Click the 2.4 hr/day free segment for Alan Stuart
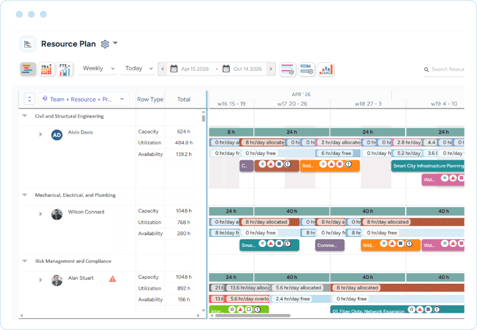Screen dimensions: 477x330 [300, 299]
